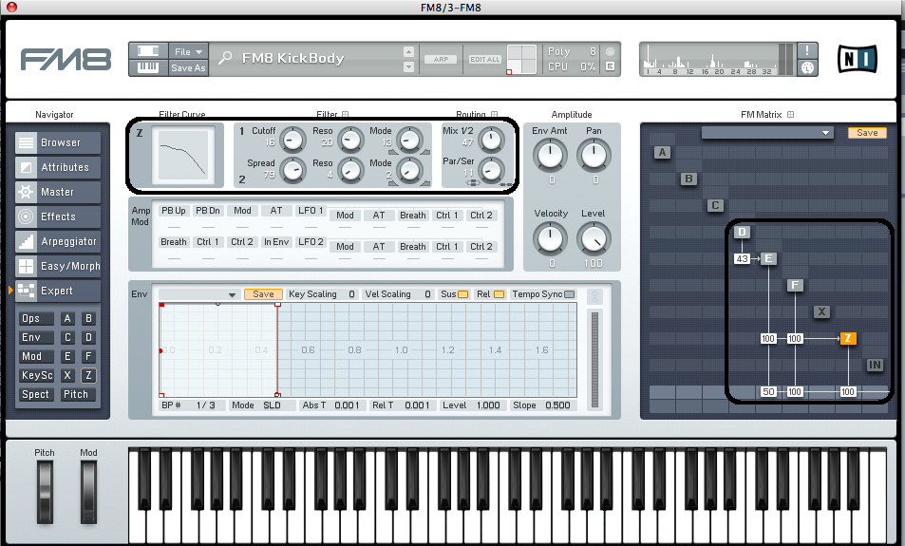Open the KeySc tab in Expert section
Screen dimensions: 905x546
[x=36, y=376]
